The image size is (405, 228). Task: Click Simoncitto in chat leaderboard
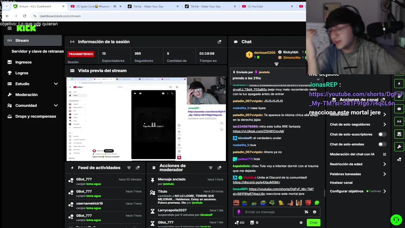292,58
